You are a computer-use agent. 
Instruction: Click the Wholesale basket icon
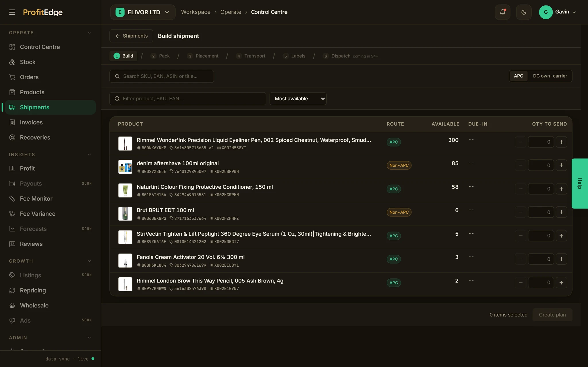tap(12, 305)
